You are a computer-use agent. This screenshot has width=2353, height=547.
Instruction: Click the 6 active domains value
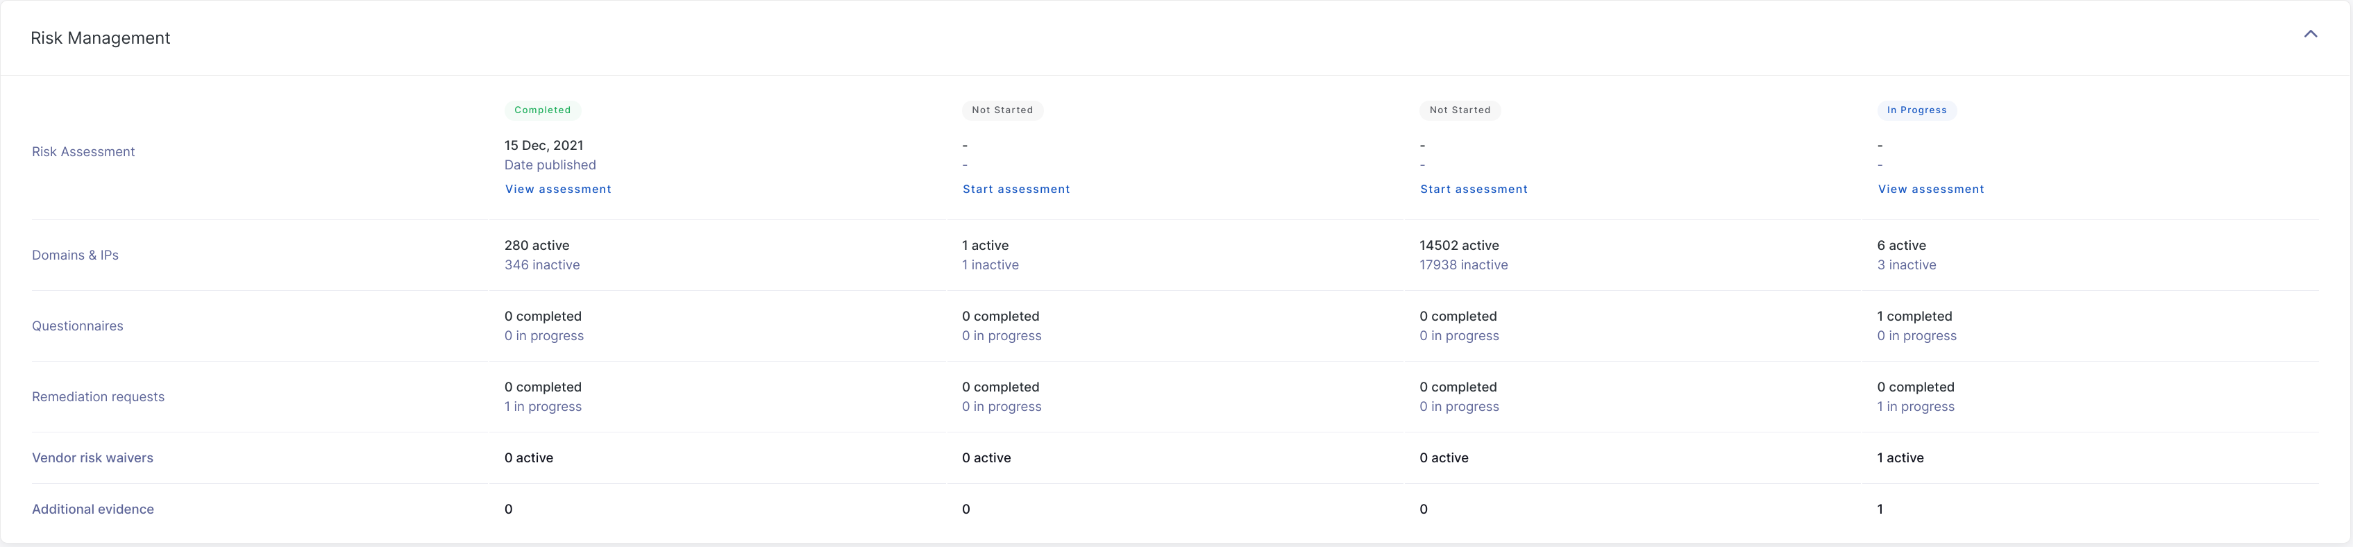coord(1901,246)
